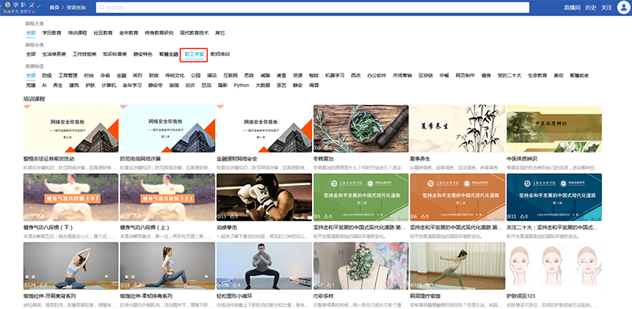Open the 历史 viewing history link
Screen dimensions: 632x309
pyautogui.click(x=590, y=8)
